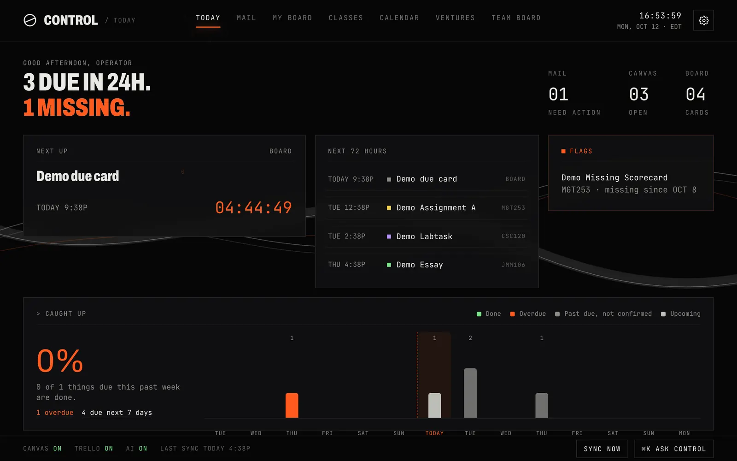
Task: Select the Demo Assignment A row
Action: tap(427, 208)
